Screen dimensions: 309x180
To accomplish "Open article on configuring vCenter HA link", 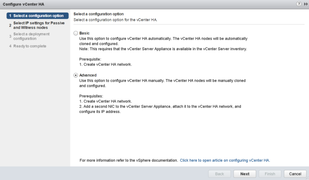I will click(x=225, y=160).
